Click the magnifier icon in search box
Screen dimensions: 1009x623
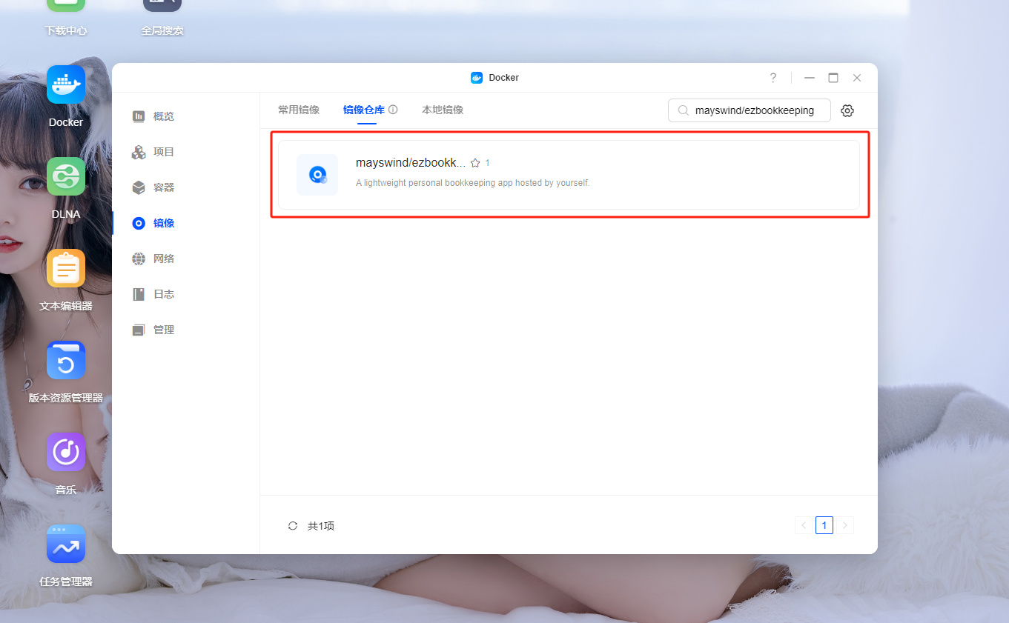[683, 110]
